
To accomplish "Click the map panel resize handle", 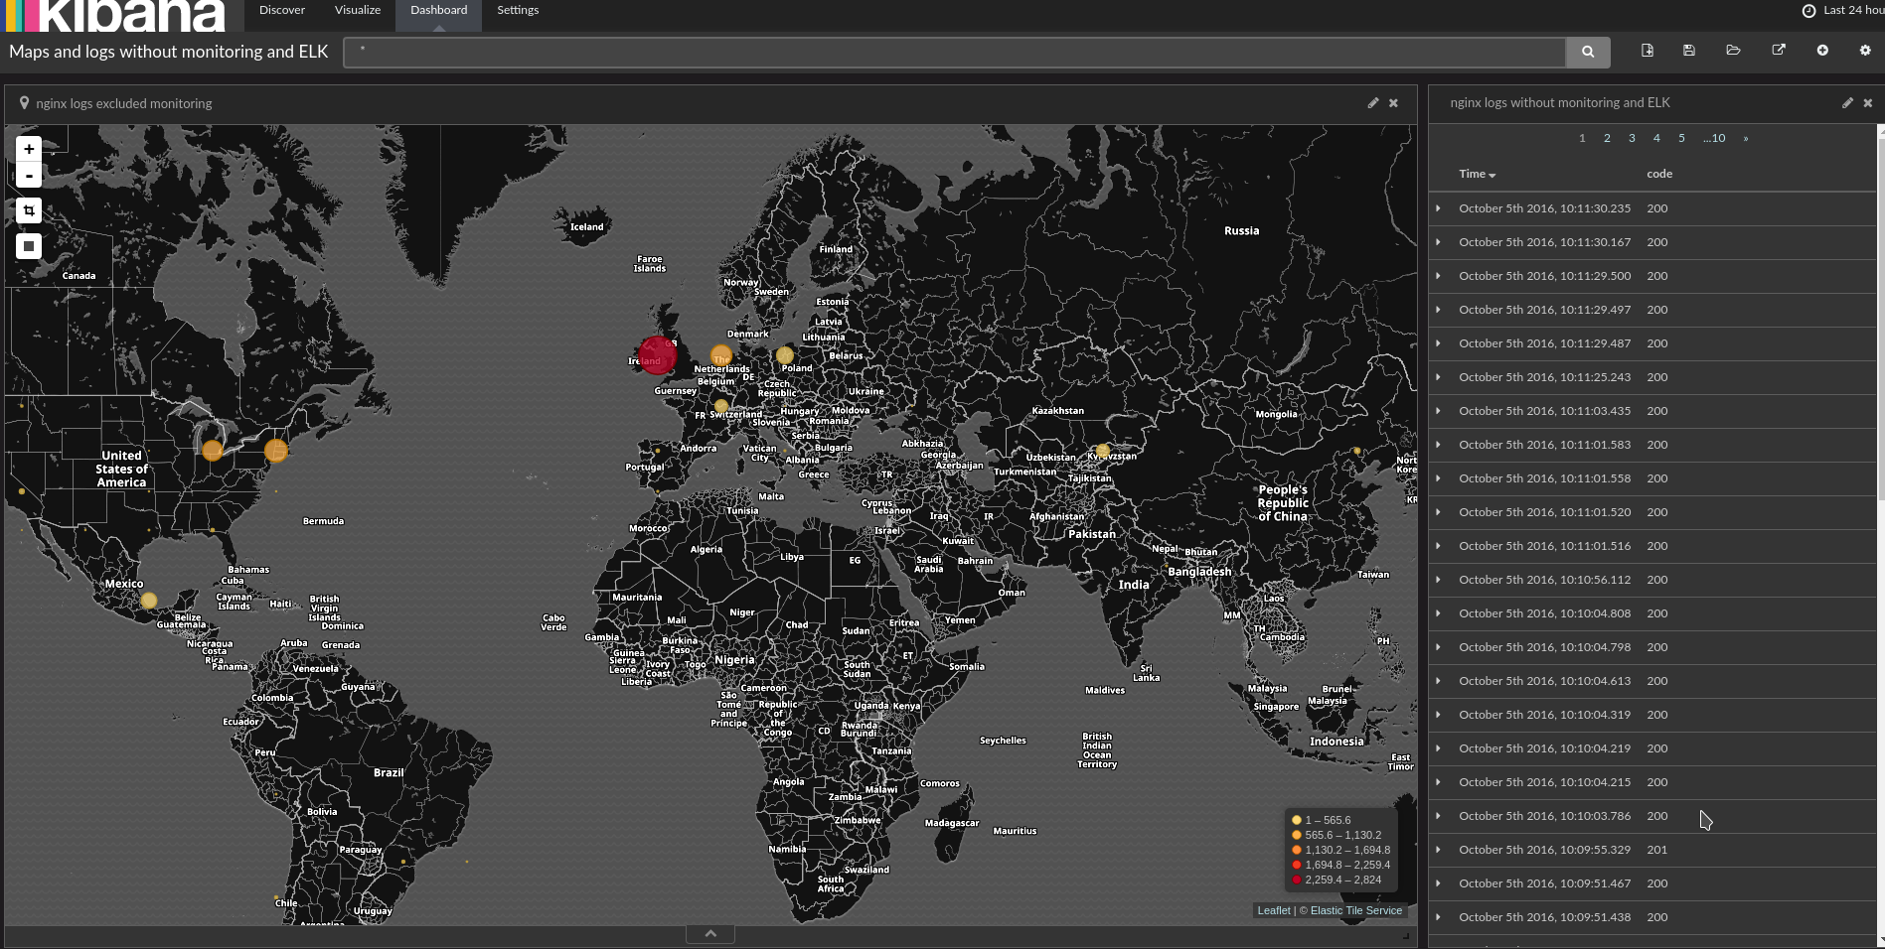I will [1406, 935].
